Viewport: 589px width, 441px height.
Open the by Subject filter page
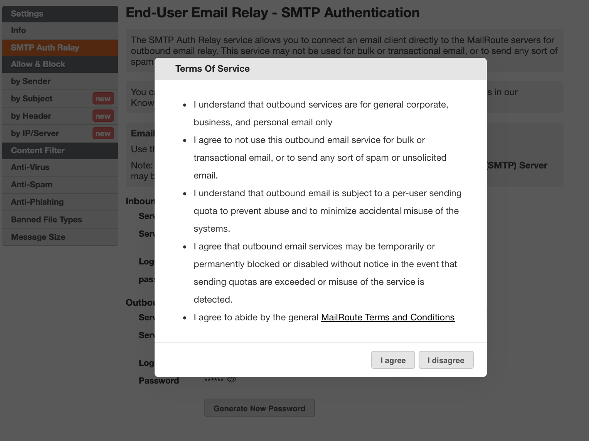[60, 99]
